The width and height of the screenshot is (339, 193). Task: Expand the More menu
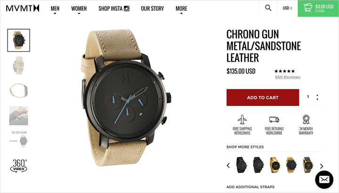pyautogui.click(x=181, y=9)
